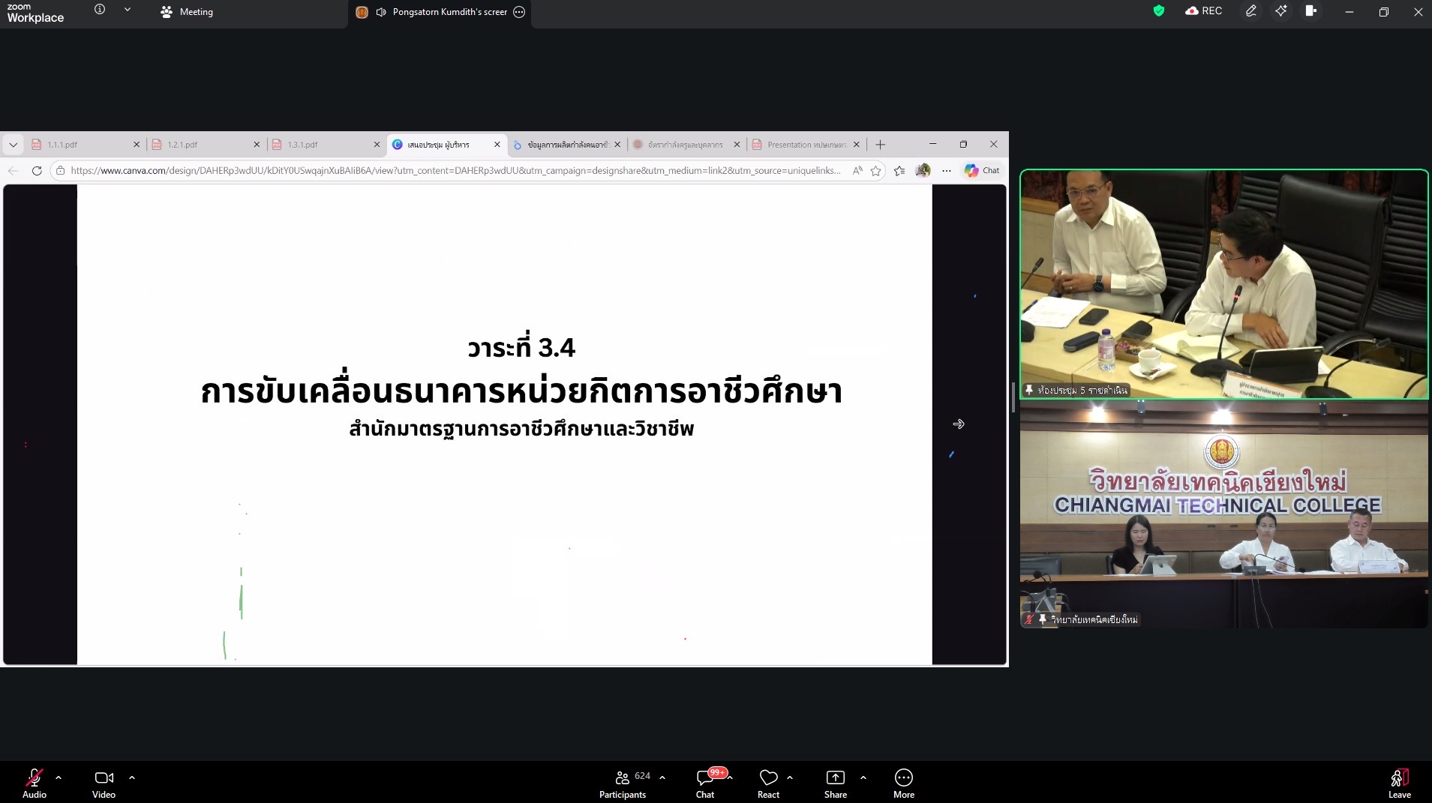Screen dimensions: 1432x803
Task: Click the Chiangmai Technical College video thumbnail
Action: pyautogui.click(x=1223, y=515)
